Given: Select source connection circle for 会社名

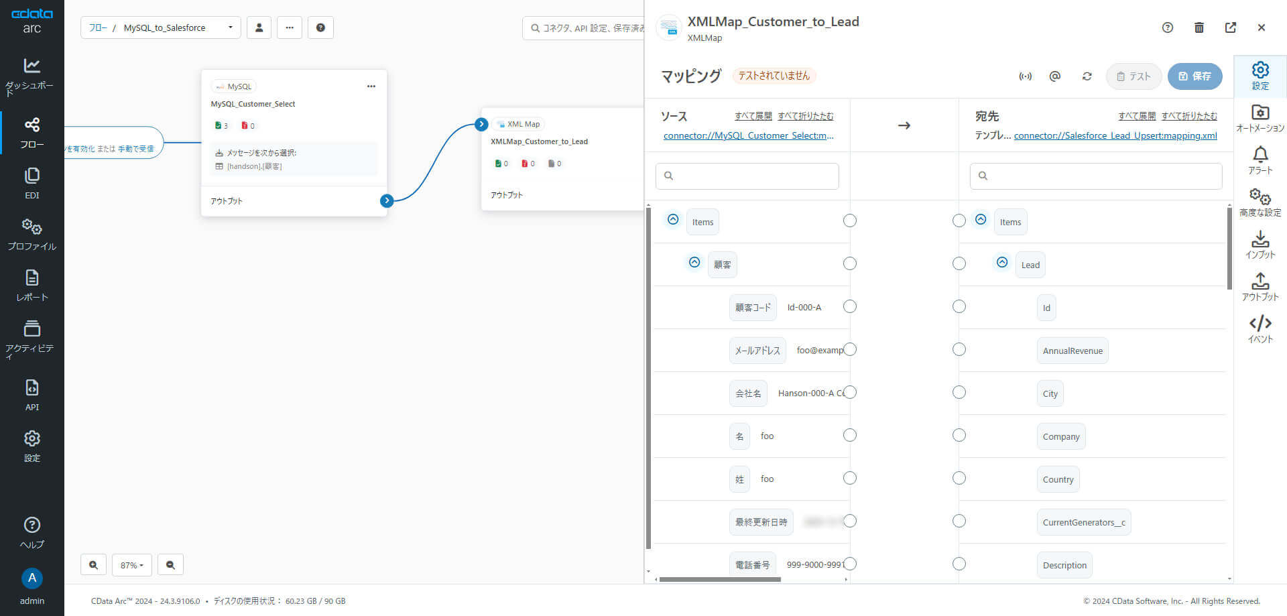Looking at the screenshot, I should click(x=850, y=392).
